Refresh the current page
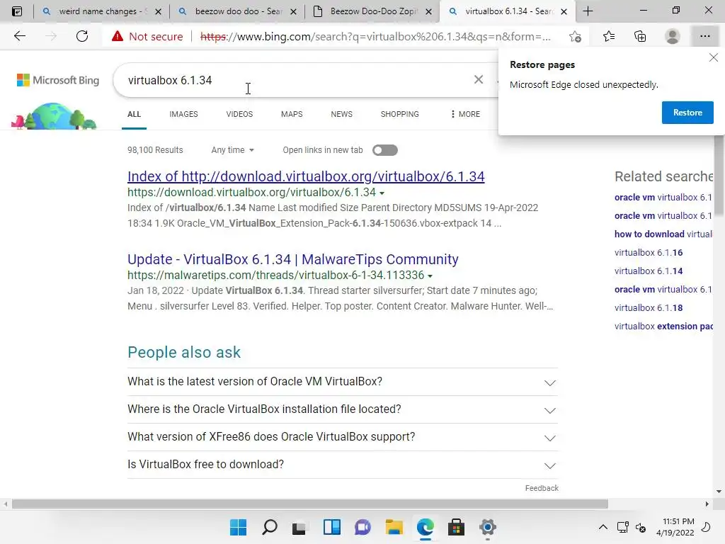The image size is (725, 544). [x=82, y=36]
